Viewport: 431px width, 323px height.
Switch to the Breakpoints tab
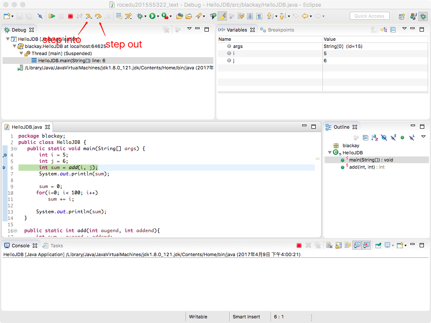pos(277,30)
